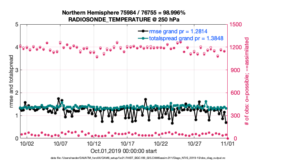Click the Northern Hemisphere title line

click(124, 13)
